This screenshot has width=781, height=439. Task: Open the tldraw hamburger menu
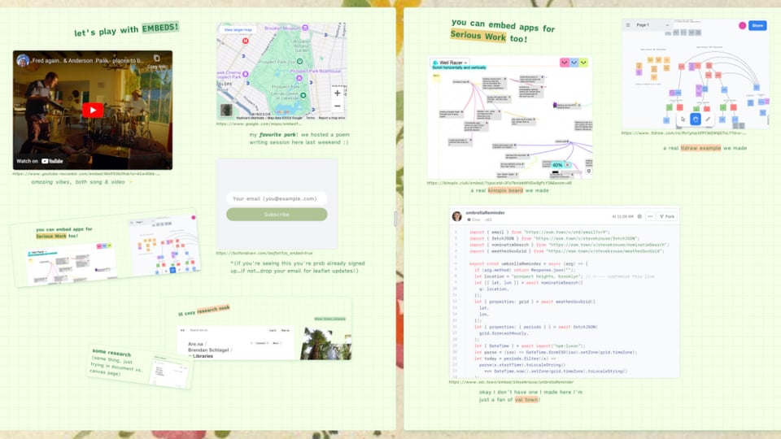629,25
